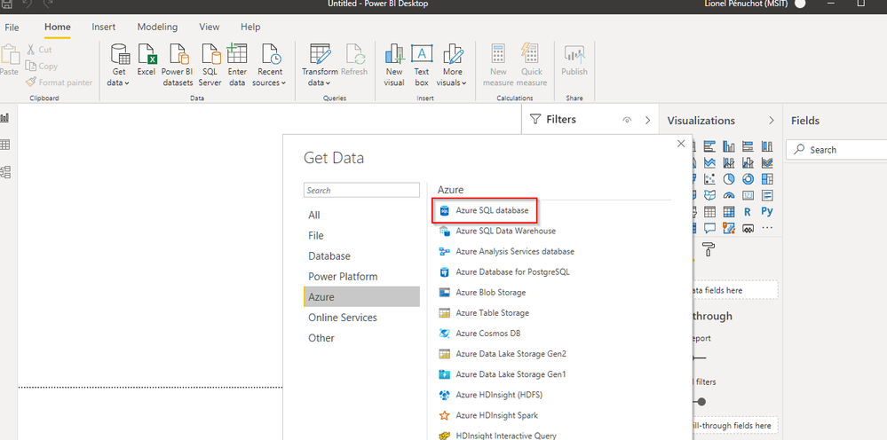Screen dimensions: 887x440
Task: Toggle the Filters pane eye icon
Action: point(627,120)
